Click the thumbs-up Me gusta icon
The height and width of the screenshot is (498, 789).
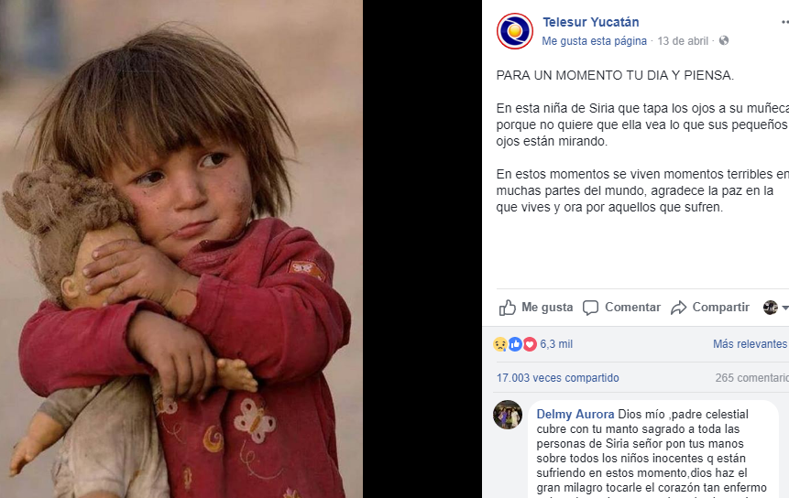(508, 307)
